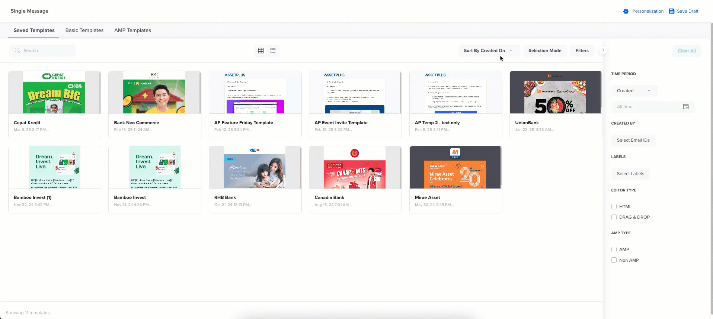Click the Mirae Asset template name
Screen dimensions: 713x319
427,197
